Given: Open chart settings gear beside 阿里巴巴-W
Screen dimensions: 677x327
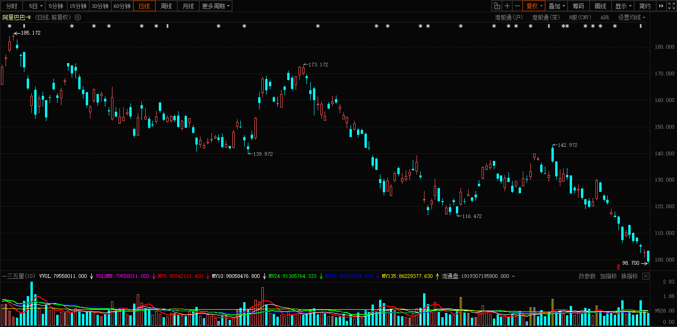Looking at the screenshot, I should (x=78, y=17).
